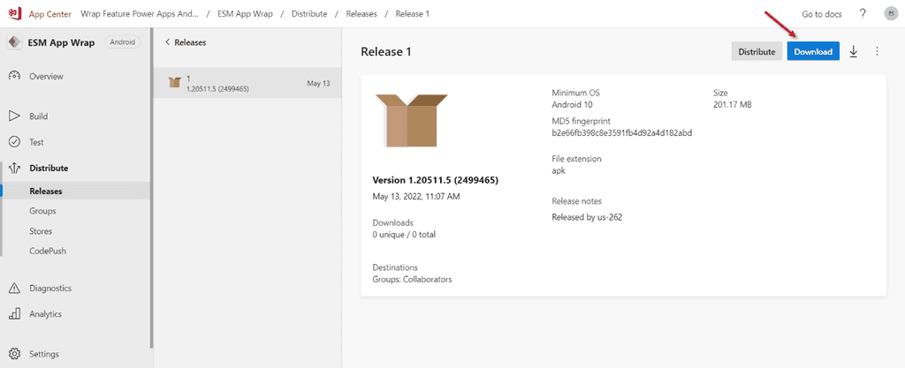Open Groups under Distribute
The width and height of the screenshot is (905, 368).
point(42,211)
